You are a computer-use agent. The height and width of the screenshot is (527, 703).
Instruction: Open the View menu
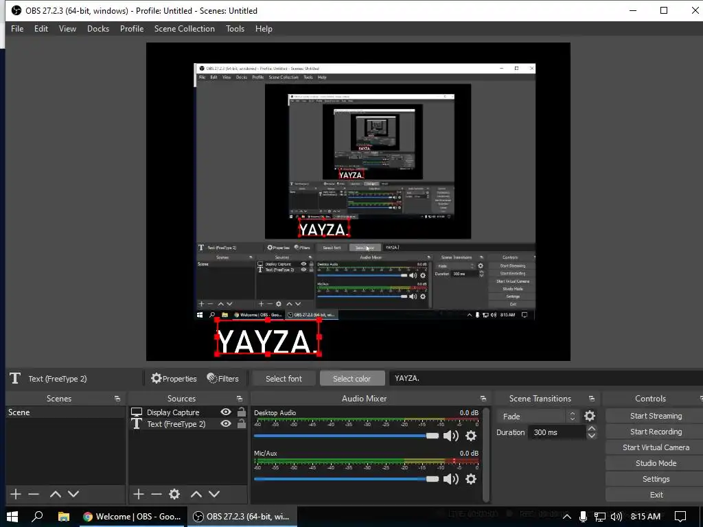pos(67,29)
